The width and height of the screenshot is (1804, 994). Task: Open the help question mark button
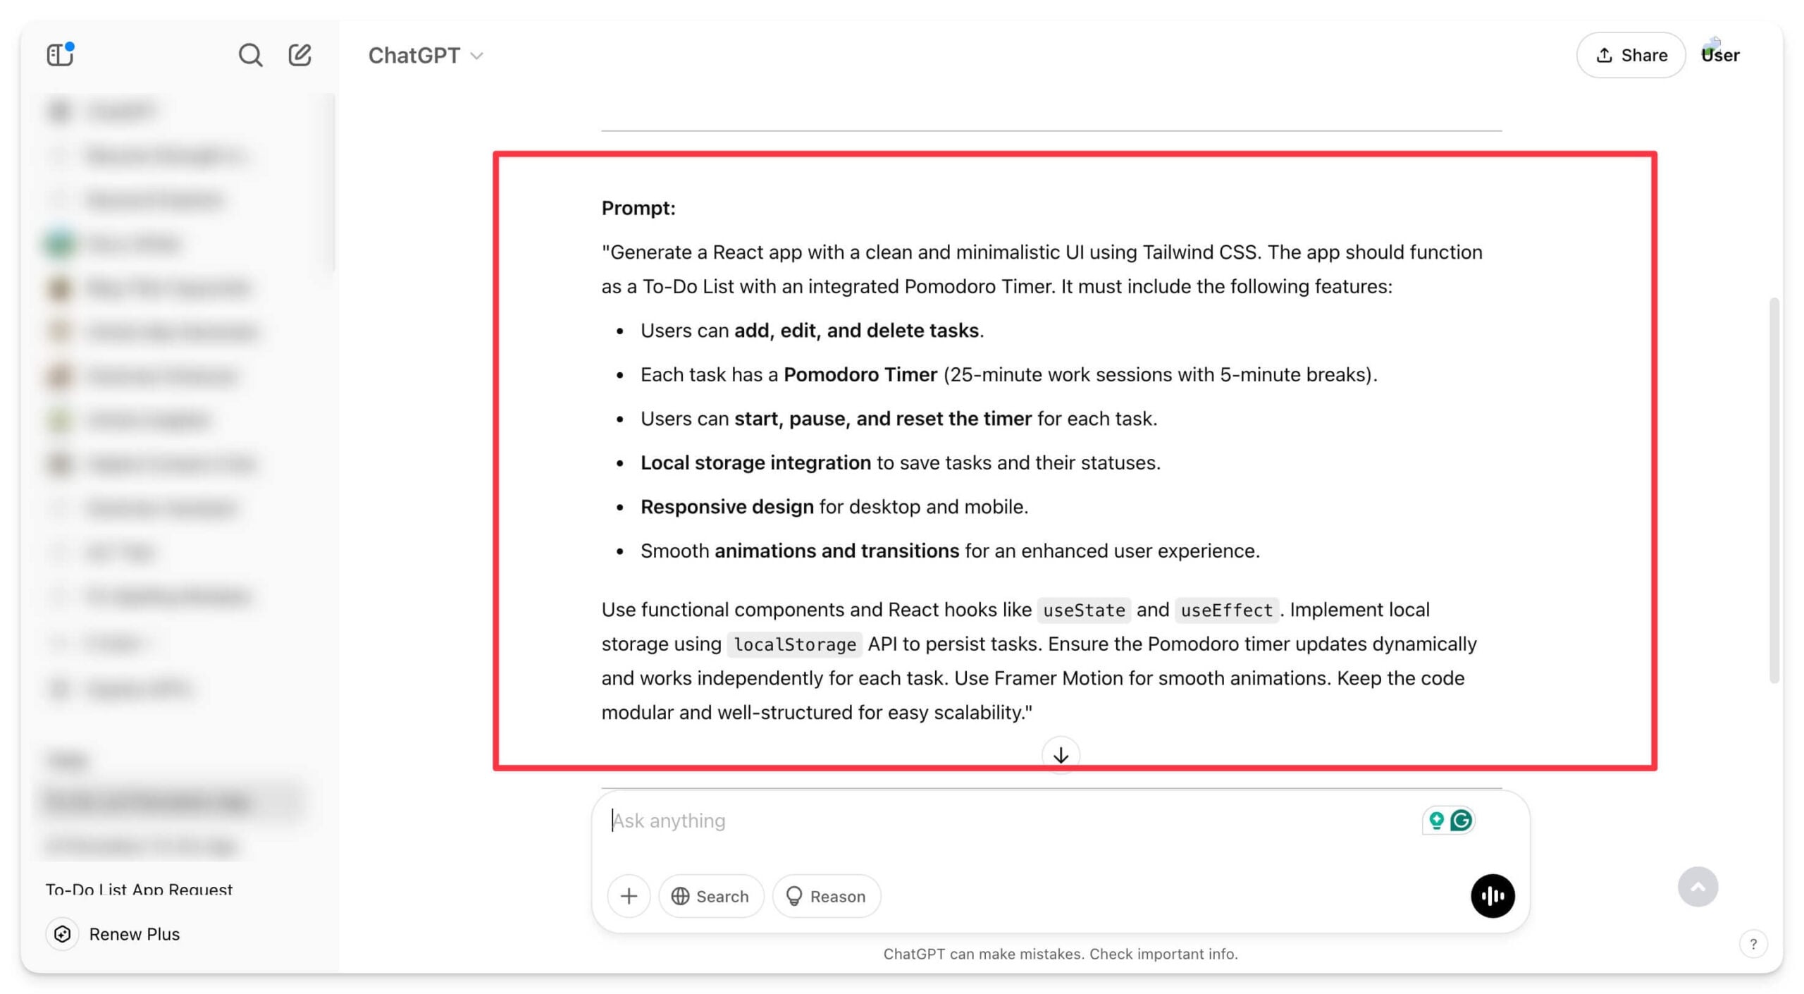coord(1753,943)
